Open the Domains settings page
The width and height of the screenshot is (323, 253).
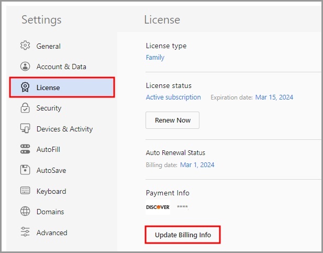(x=50, y=212)
